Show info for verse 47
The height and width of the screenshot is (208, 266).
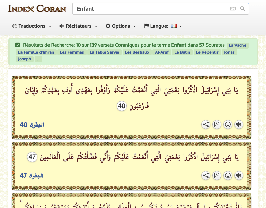[228, 176]
